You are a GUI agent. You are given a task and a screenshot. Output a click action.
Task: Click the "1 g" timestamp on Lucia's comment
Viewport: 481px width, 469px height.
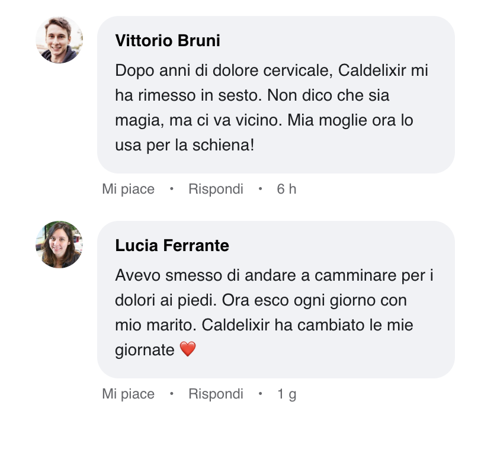tap(287, 394)
